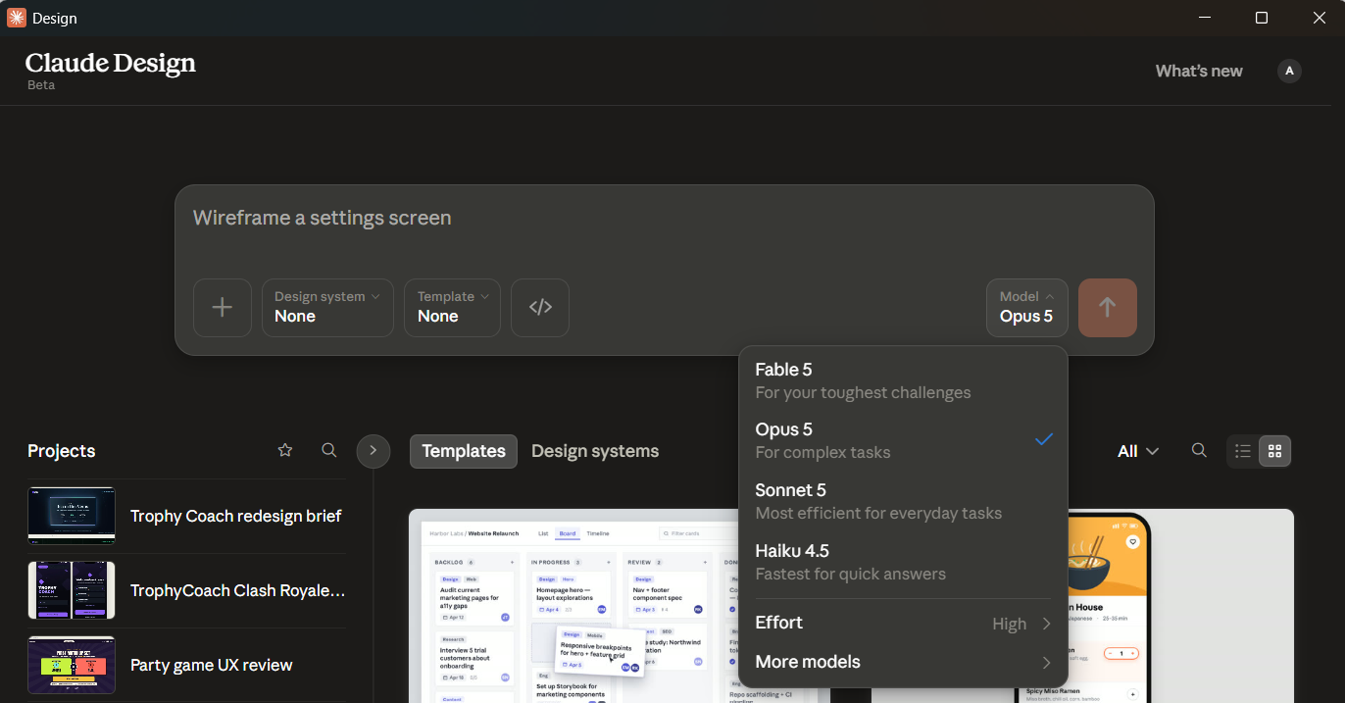This screenshot has width=1345, height=703.
Task: Click the plus attach button in prompt box
Action: 223,308
